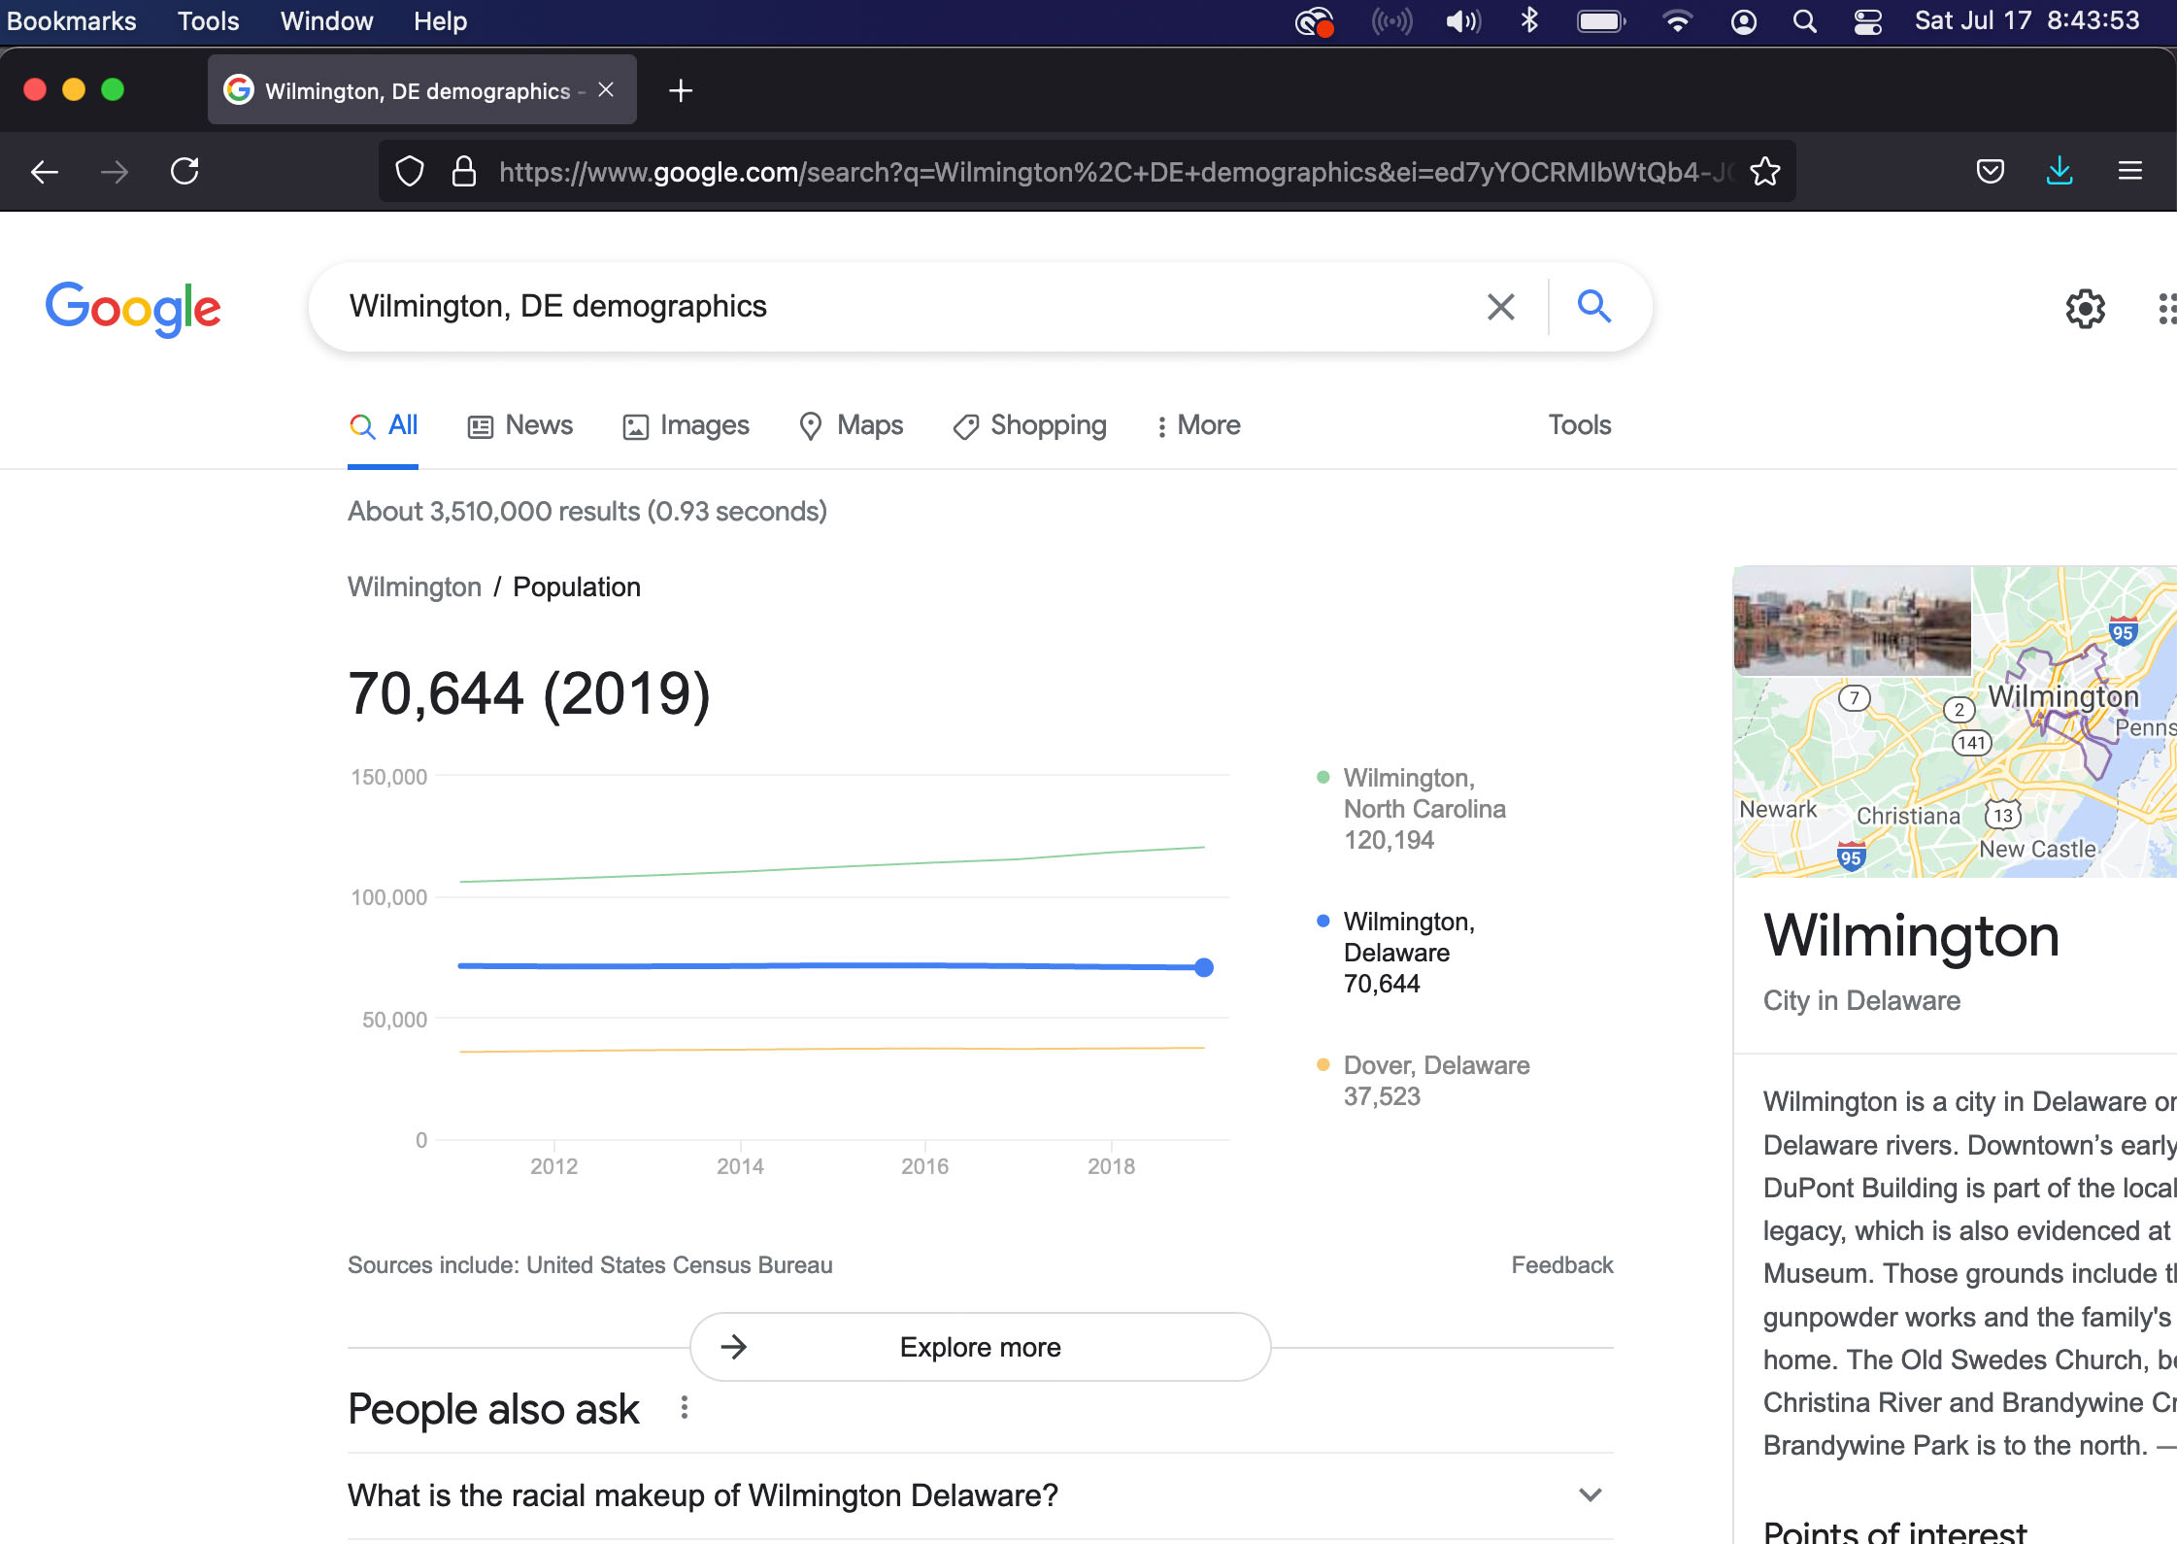Image resolution: width=2177 pixels, height=1544 pixels.
Task: Click the Explore more arrow icon
Action: pyautogui.click(x=734, y=1347)
